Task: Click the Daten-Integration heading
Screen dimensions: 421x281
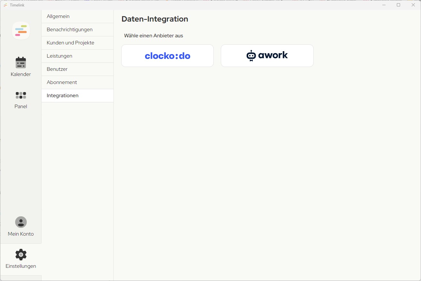Action: [x=155, y=19]
